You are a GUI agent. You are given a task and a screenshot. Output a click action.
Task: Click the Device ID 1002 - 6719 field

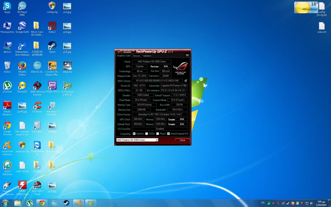click(139, 86)
